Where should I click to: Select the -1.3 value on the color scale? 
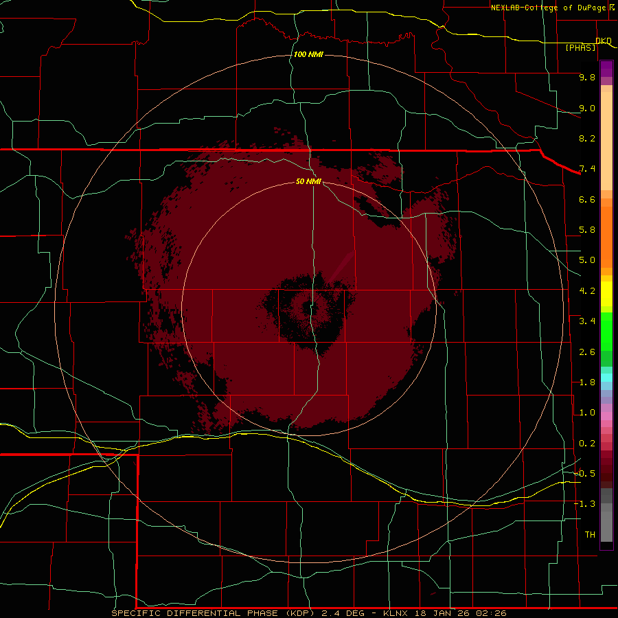(584, 504)
